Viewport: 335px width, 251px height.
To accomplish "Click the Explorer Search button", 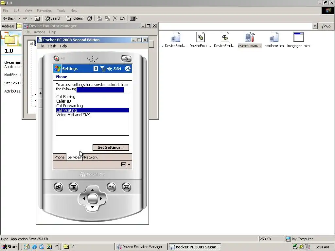I will (53, 18).
